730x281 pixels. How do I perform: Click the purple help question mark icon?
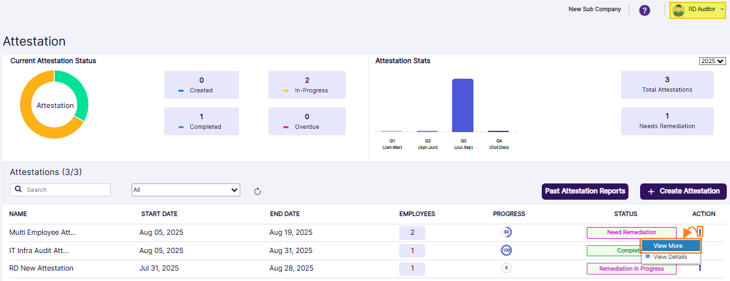click(645, 10)
